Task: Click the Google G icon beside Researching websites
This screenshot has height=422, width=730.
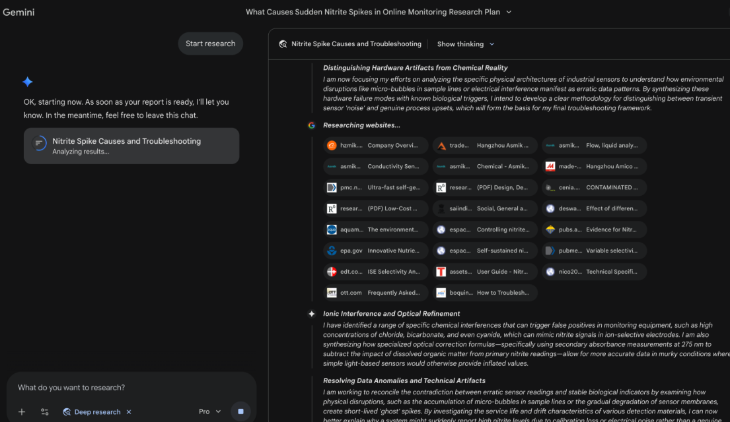Action: click(311, 125)
